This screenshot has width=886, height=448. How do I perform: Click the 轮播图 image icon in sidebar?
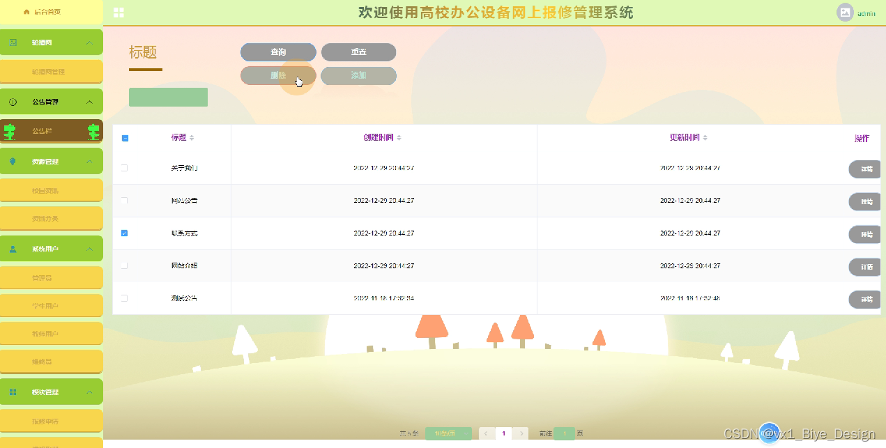point(13,43)
